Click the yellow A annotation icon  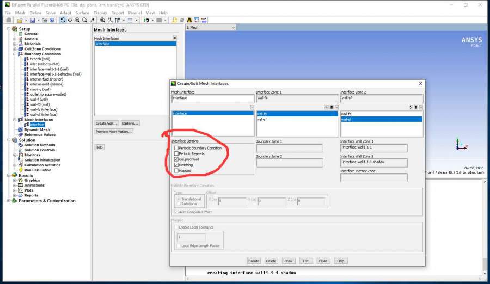[189, 20]
